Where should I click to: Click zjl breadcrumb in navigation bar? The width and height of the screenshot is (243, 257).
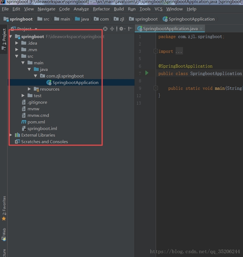pos(119,19)
